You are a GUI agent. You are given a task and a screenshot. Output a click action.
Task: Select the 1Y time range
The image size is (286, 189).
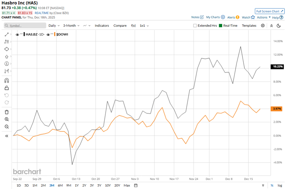click(77, 185)
